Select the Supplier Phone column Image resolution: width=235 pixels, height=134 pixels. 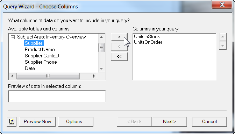click(x=41, y=62)
